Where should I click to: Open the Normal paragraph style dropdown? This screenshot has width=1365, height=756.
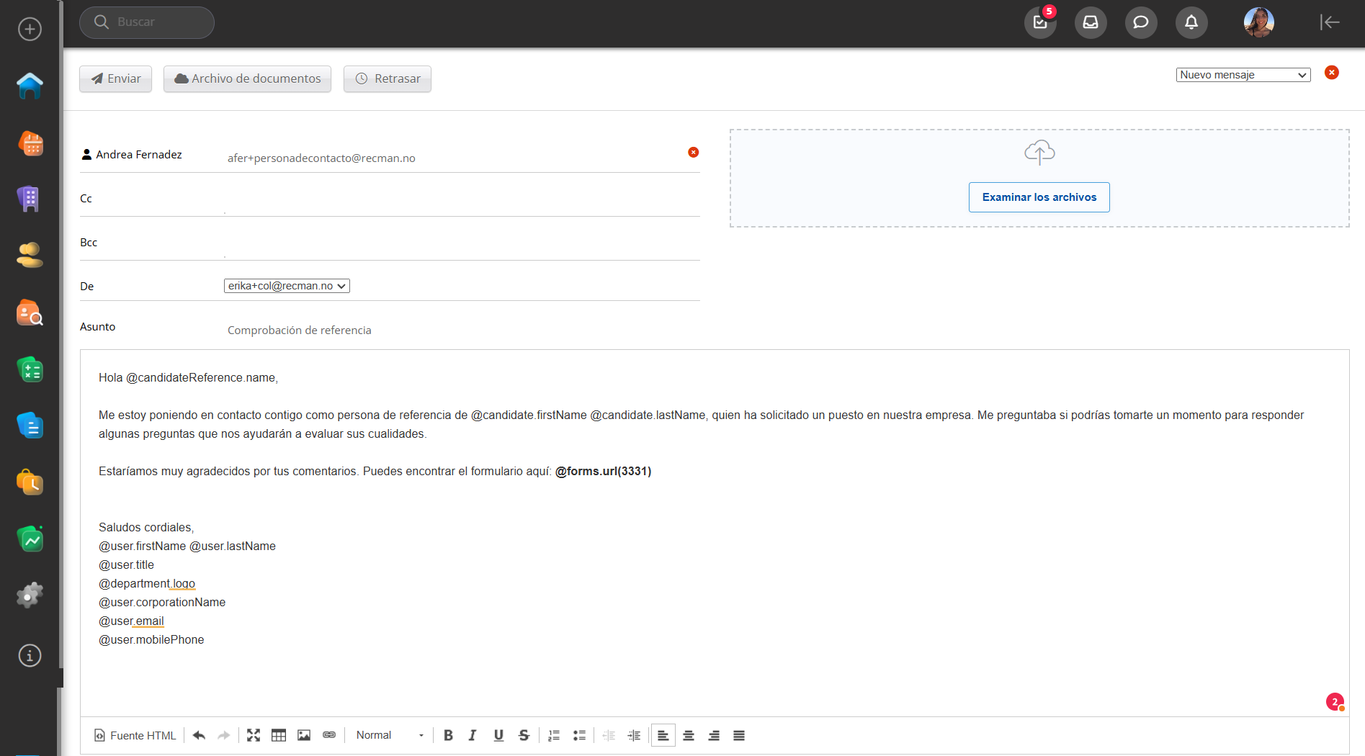pos(390,735)
